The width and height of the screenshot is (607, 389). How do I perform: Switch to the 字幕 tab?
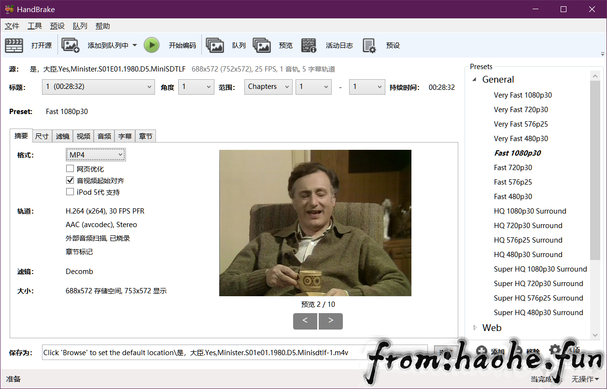(125, 136)
